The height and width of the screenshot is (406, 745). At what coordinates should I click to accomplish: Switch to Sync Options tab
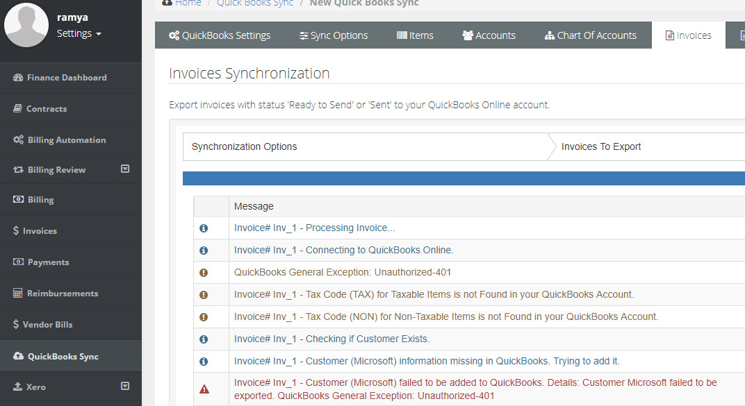point(334,35)
